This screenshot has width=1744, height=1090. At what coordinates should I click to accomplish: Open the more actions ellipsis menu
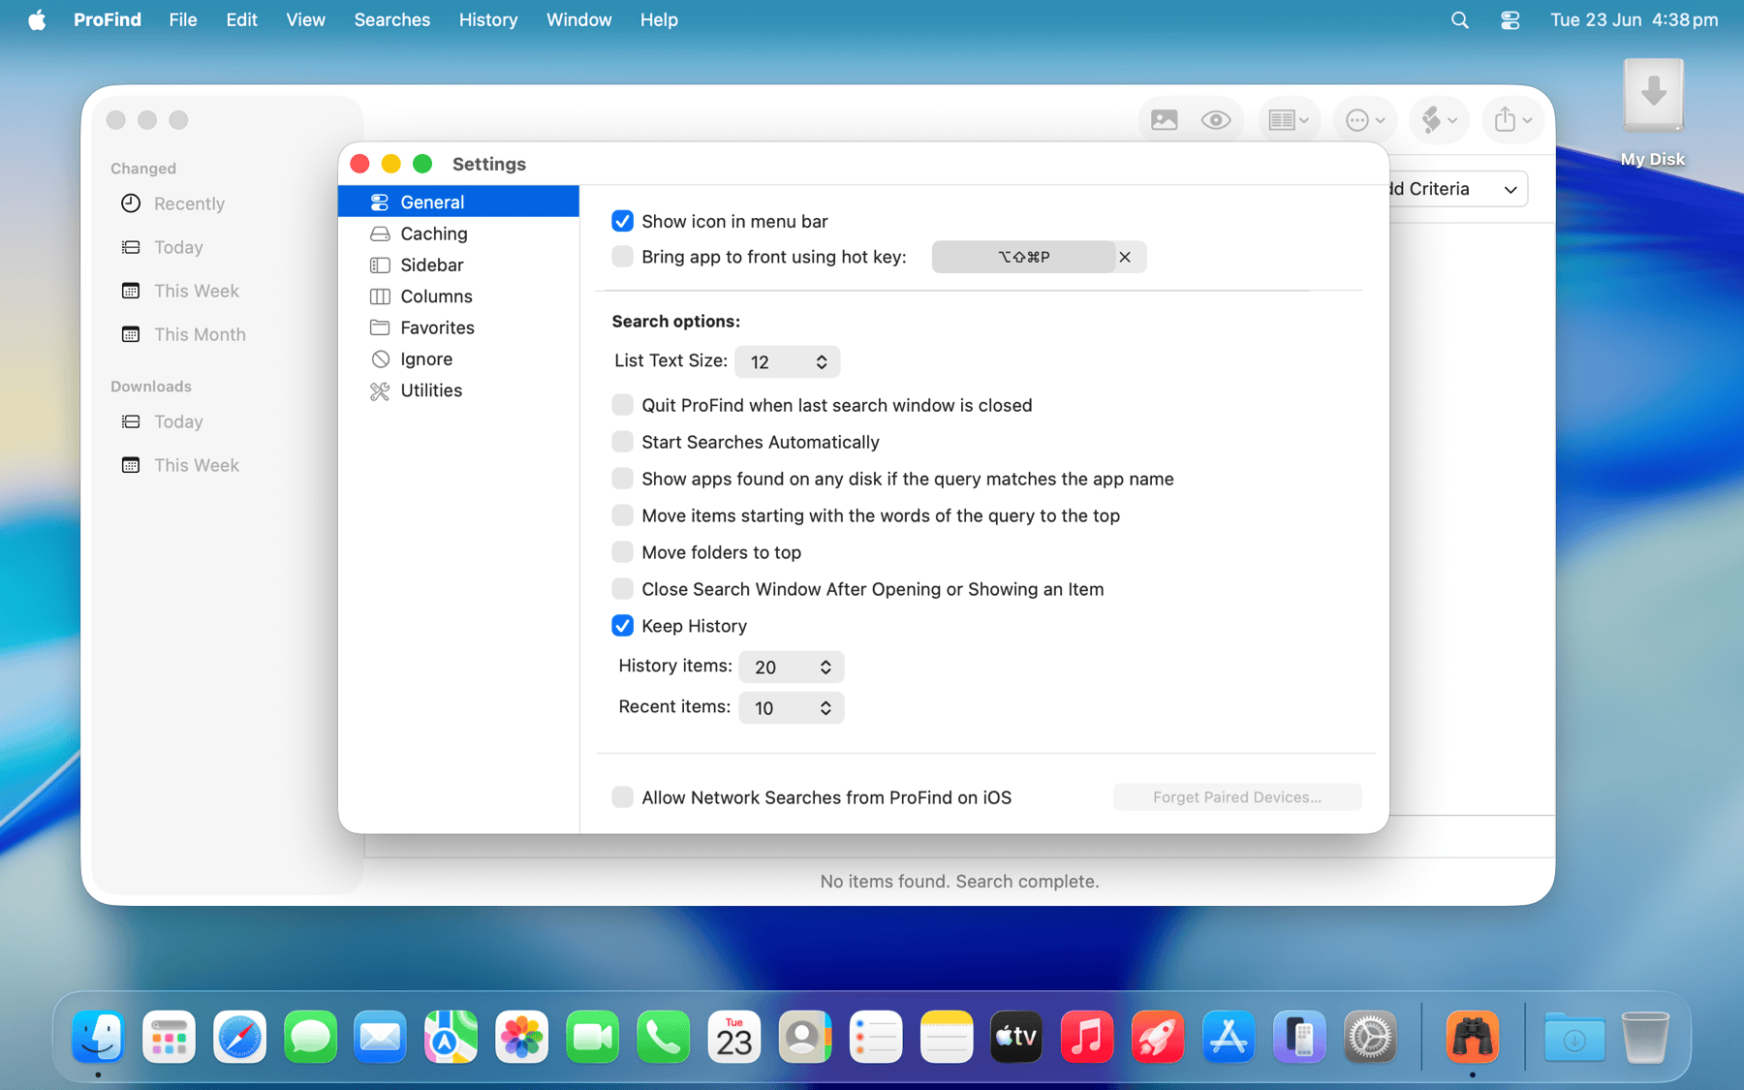tap(1366, 120)
